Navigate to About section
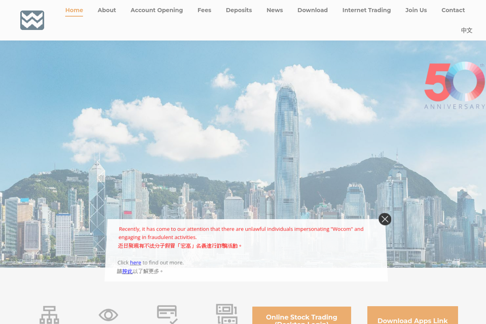 click(107, 10)
